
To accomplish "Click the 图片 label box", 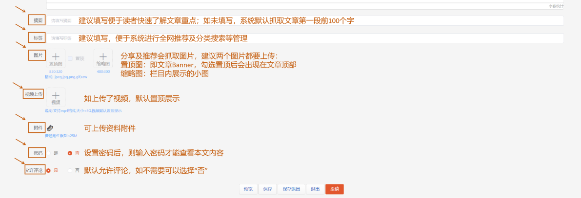I will click(x=37, y=55).
